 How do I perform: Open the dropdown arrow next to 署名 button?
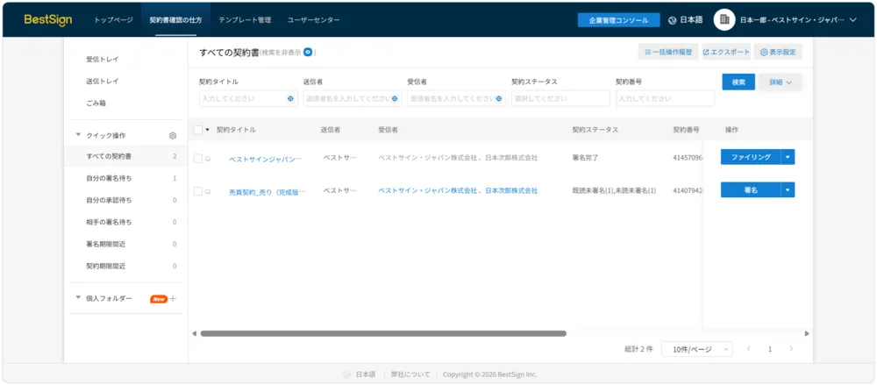(788, 189)
